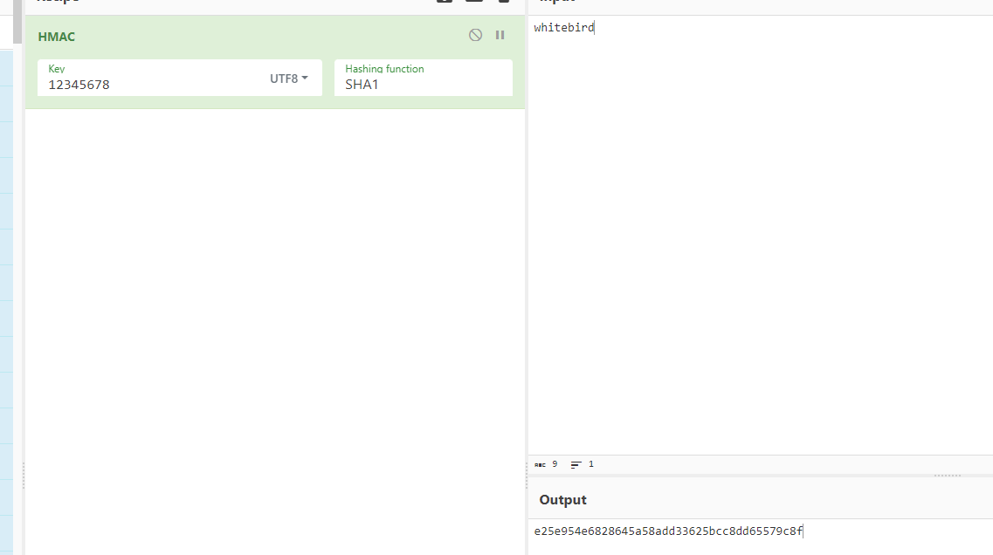This screenshot has height=555, width=993.
Task: Set a breakpoint with the HMAC pause icon
Action: [x=500, y=36]
